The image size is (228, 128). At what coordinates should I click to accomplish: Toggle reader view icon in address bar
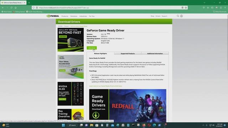pyautogui.click(x=182, y=7)
